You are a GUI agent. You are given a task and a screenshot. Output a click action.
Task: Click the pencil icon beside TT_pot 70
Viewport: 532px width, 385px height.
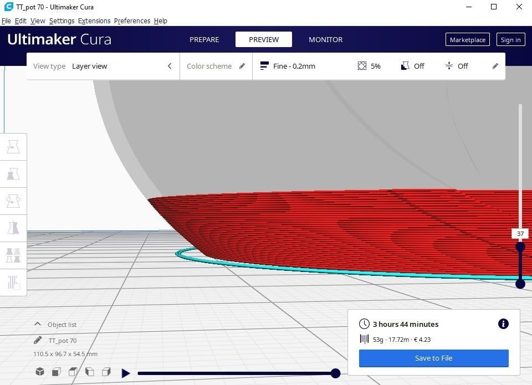pos(38,340)
